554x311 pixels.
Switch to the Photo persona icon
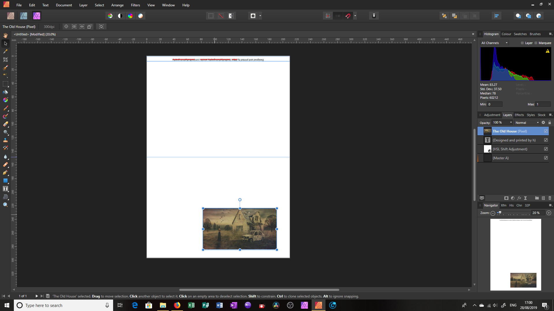(37, 16)
